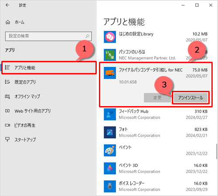Click the アプリと機能 page heading

coord(124,22)
